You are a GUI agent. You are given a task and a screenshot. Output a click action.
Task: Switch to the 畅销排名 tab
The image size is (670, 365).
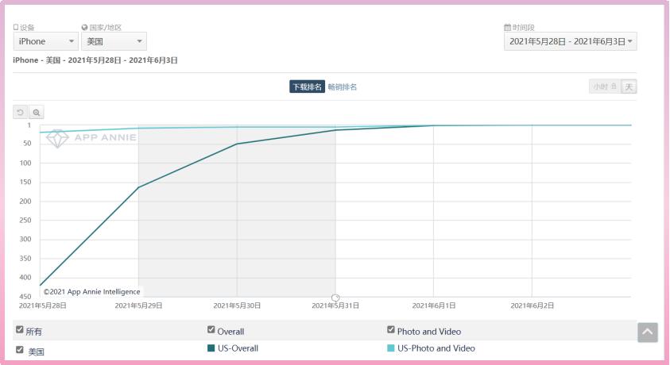click(x=343, y=87)
